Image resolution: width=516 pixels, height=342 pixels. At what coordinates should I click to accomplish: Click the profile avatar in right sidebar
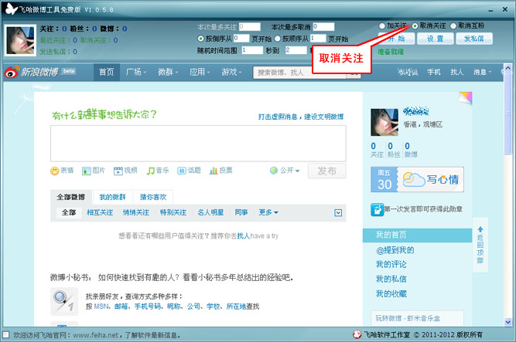384,122
